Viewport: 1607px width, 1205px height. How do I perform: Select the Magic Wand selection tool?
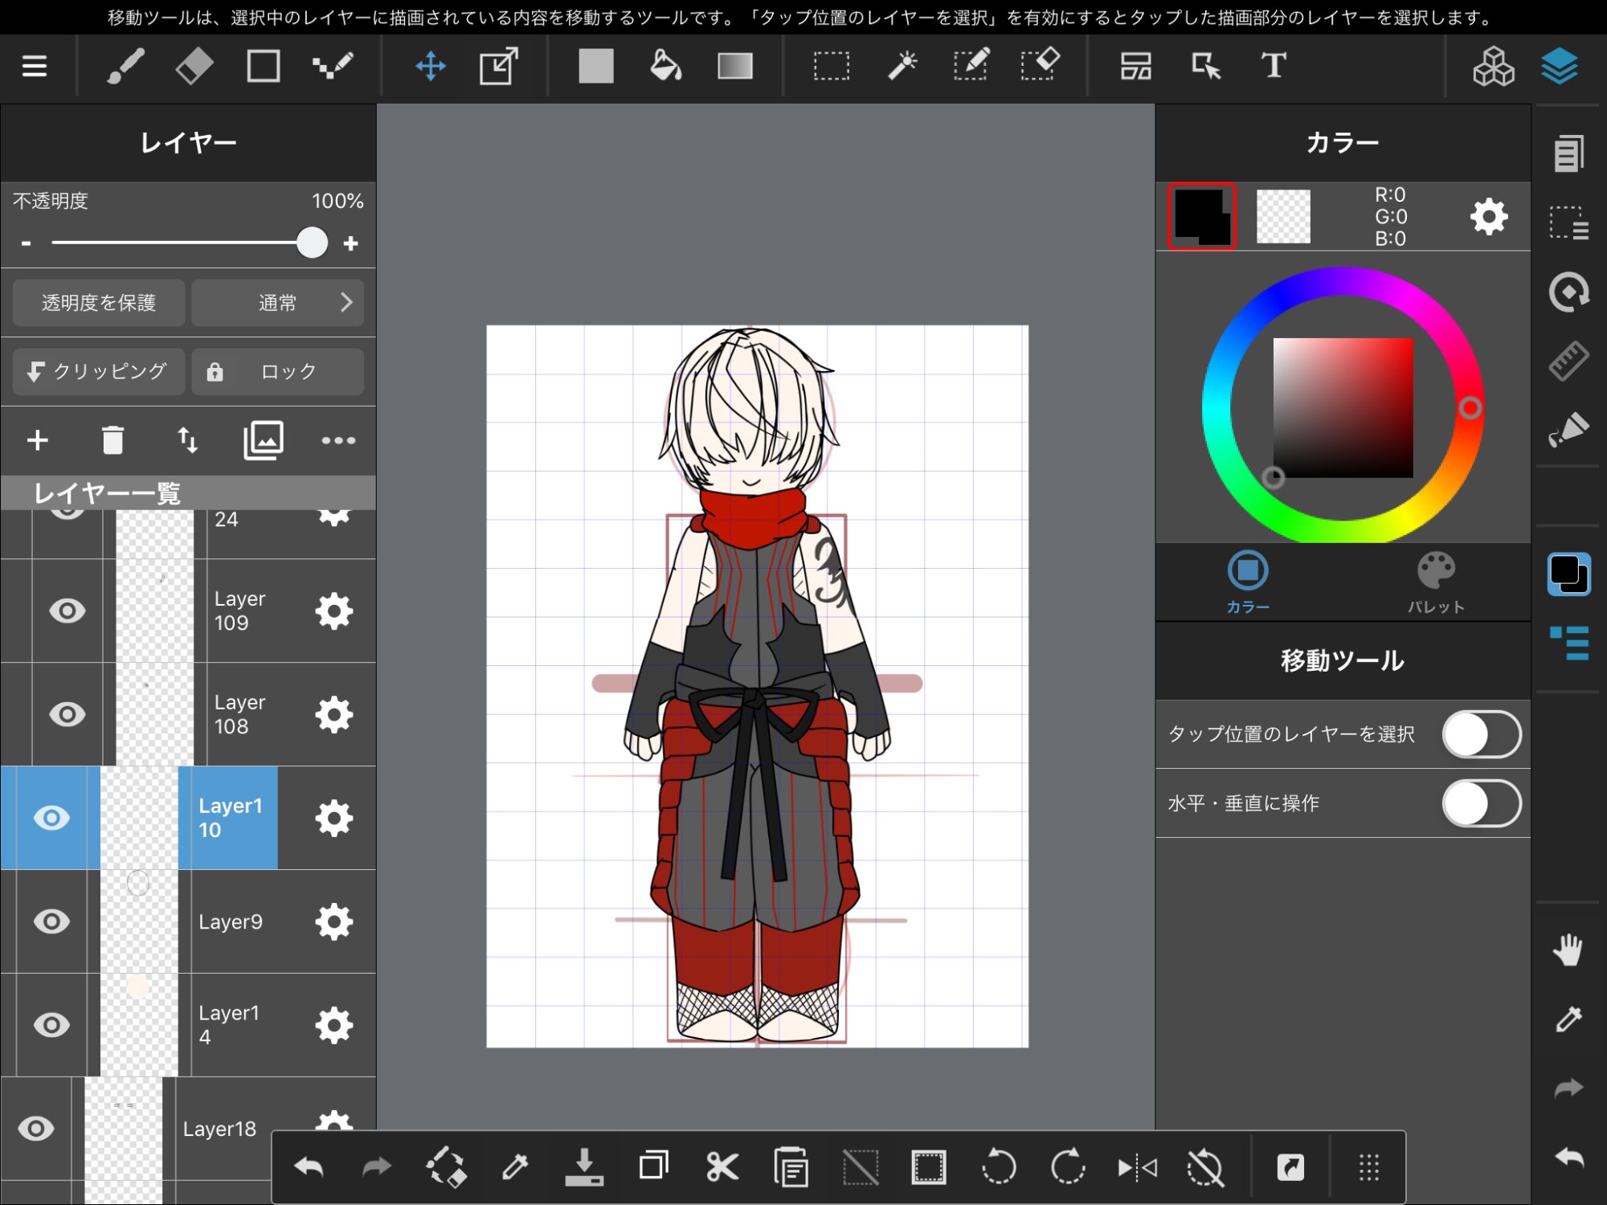tap(902, 66)
